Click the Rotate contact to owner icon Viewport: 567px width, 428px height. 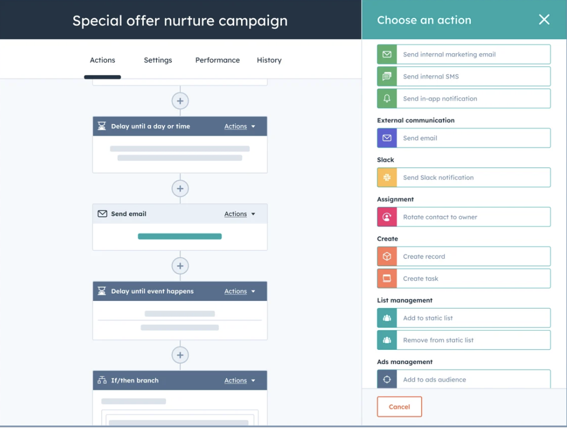point(387,217)
